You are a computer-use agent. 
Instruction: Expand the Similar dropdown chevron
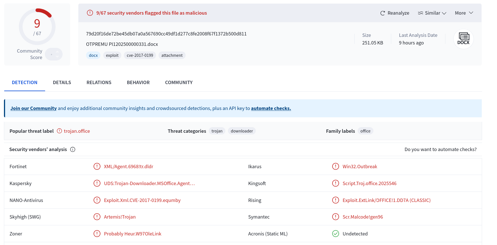(x=444, y=13)
